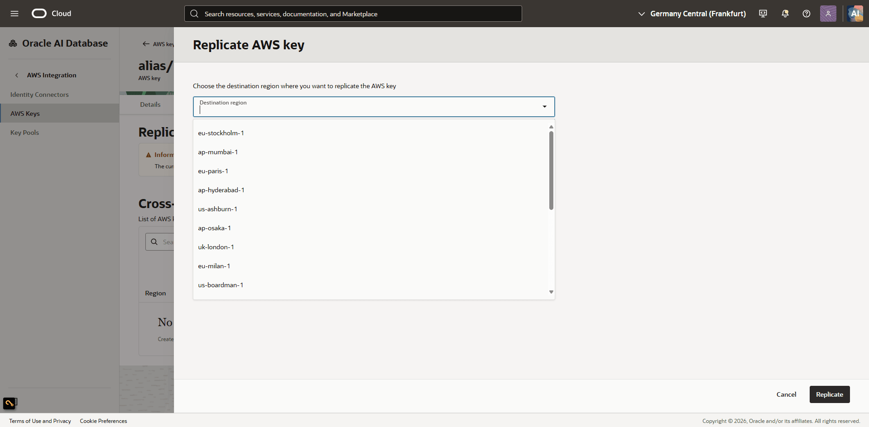The image size is (869, 427).
Task: Open the help question mark icon
Action: (807, 14)
